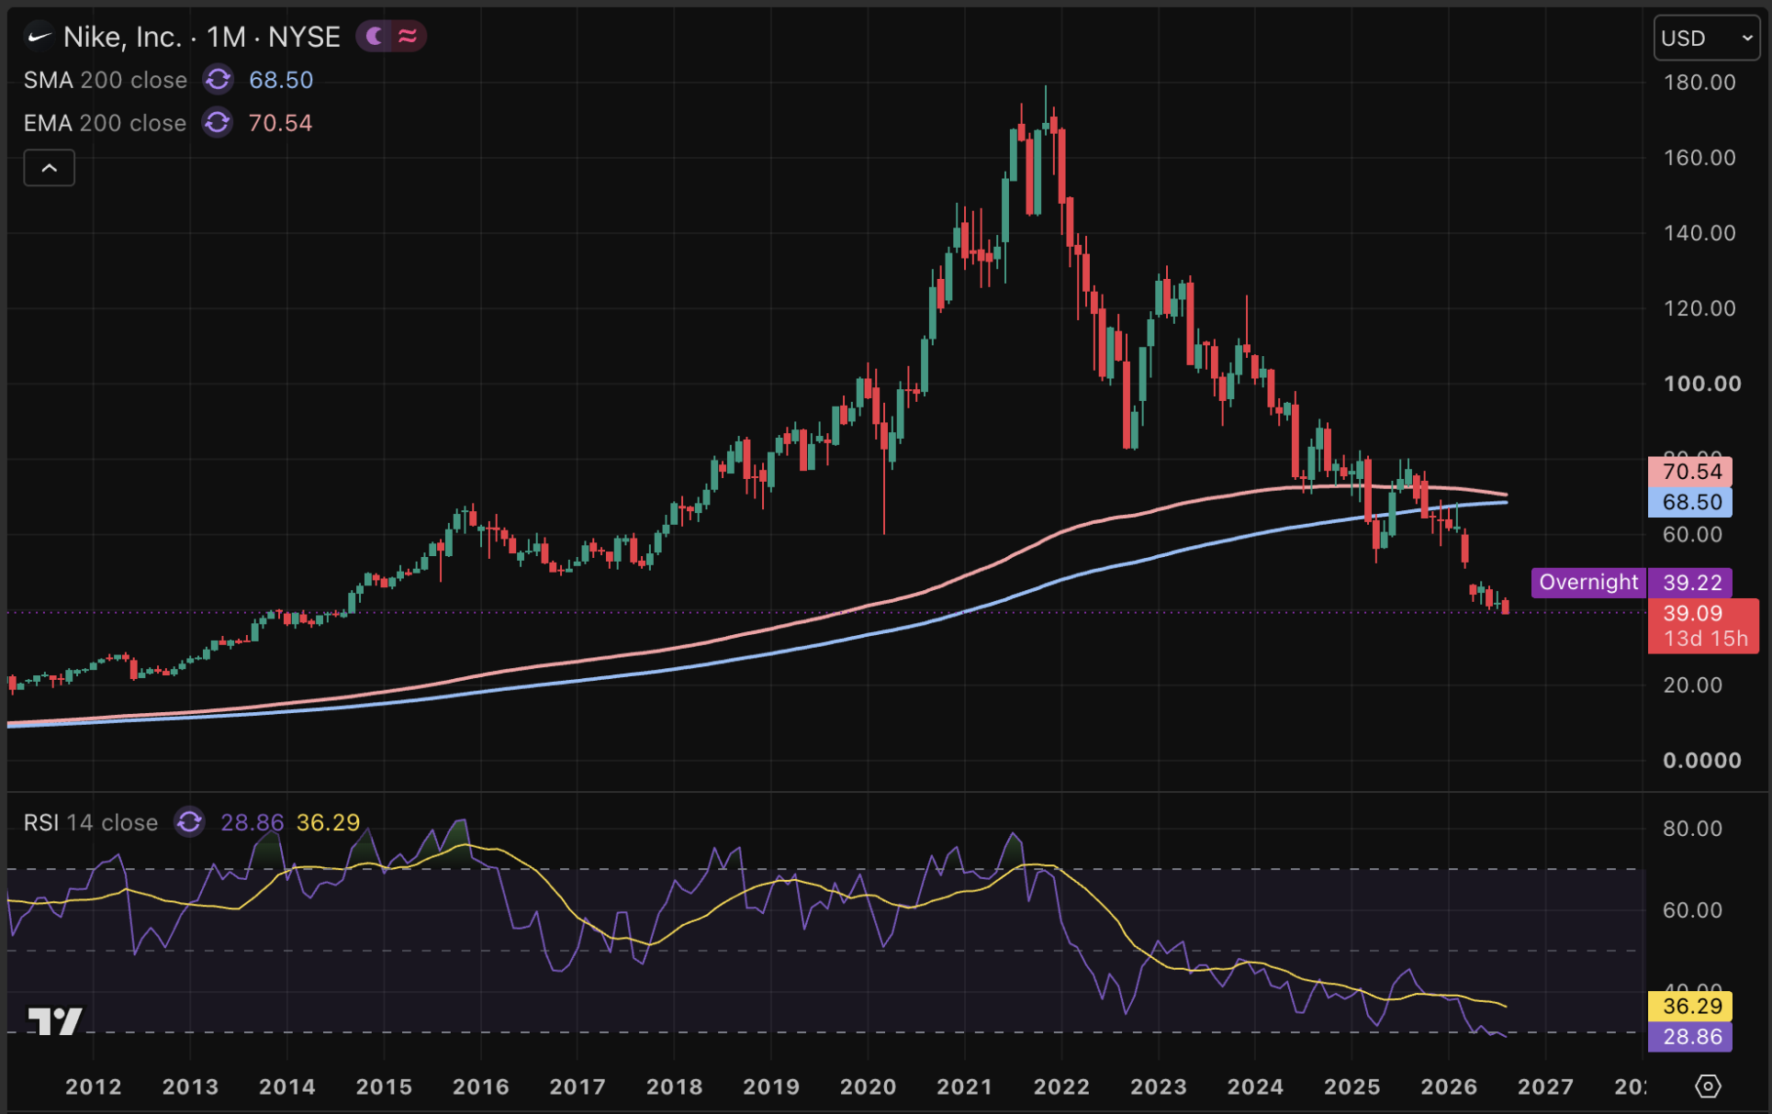Screen dimensions: 1772x1114
Task: Click the 2025 time axis label
Action: [1352, 1086]
